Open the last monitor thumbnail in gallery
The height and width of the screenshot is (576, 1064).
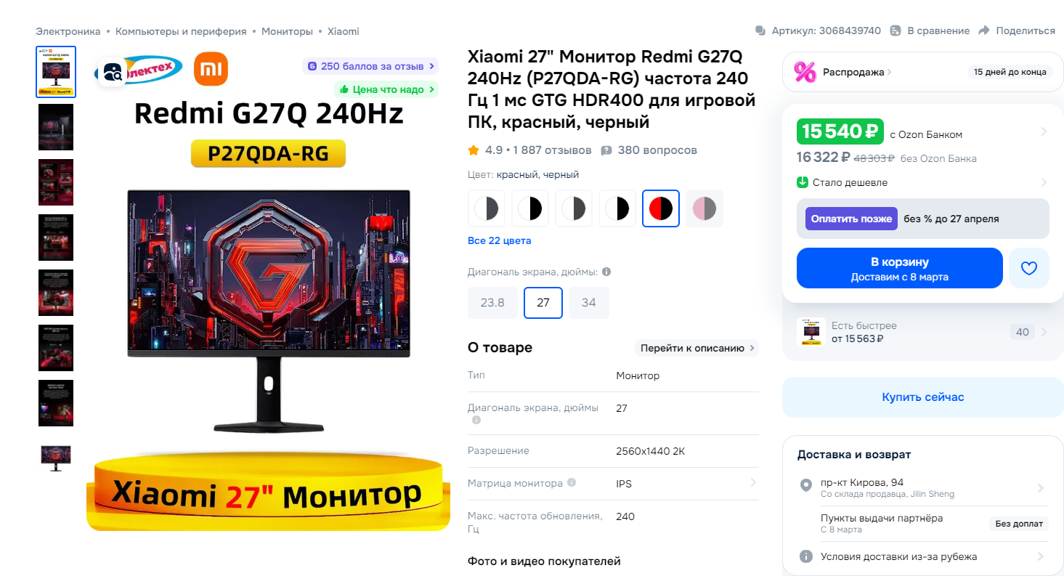point(56,458)
